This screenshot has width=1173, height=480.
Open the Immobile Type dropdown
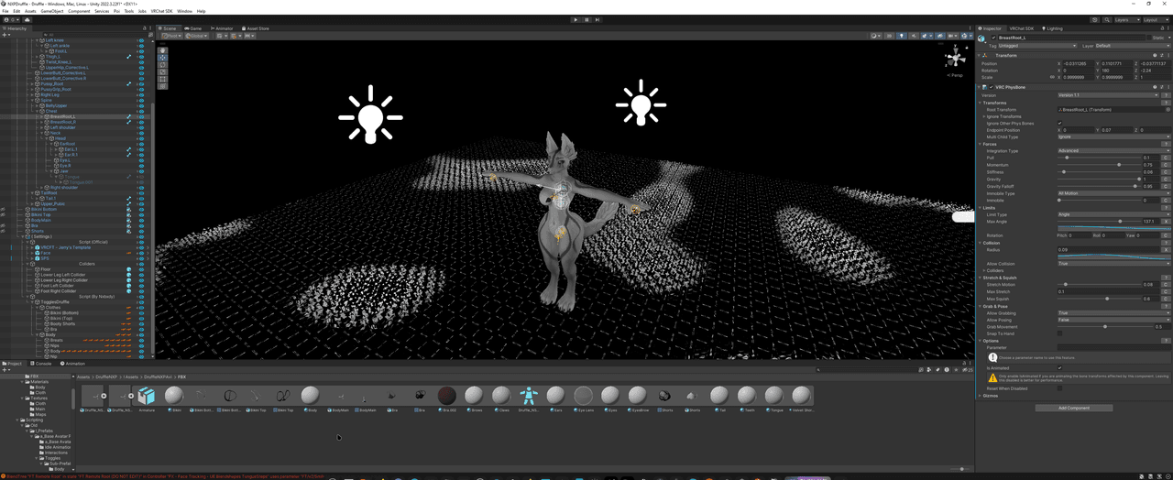click(1113, 193)
